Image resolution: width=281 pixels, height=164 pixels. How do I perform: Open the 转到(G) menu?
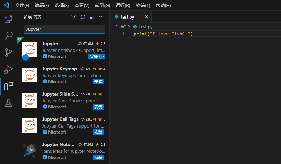coord(102,5)
